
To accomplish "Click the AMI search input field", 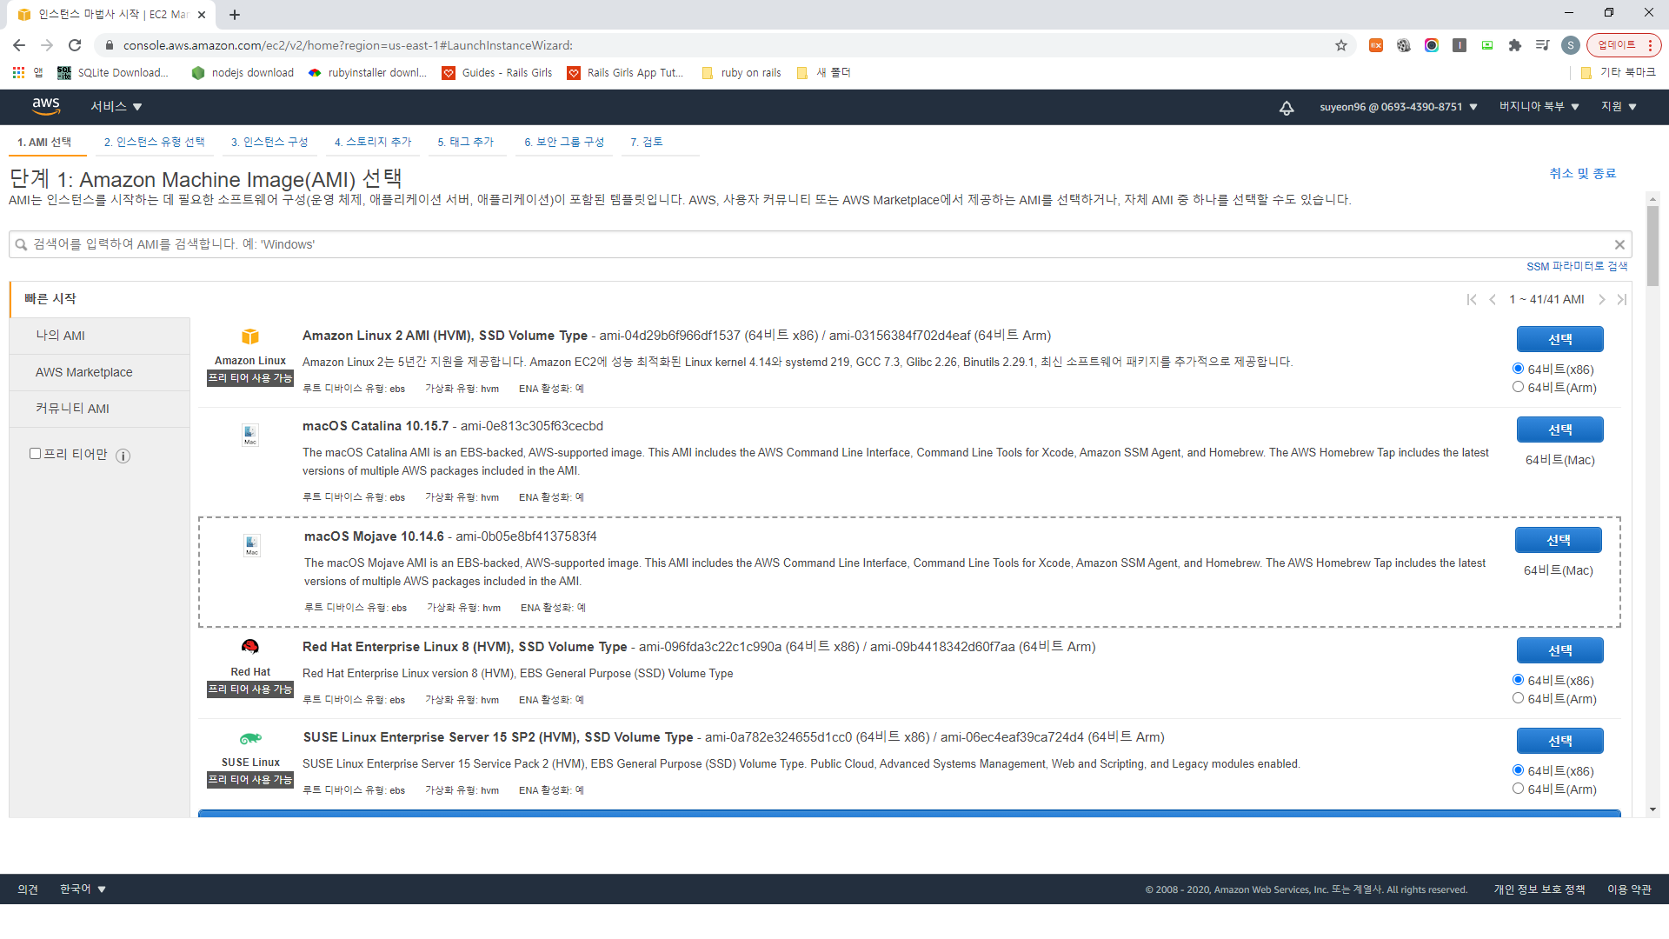I will (x=820, y=244).
